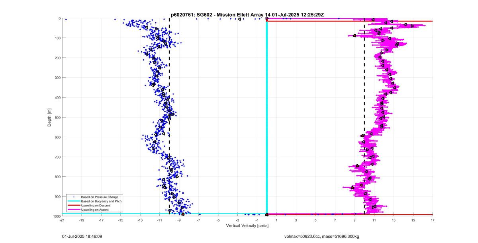478x243 pixels.
Task: Click x-axis tick label '3'
Action: point(296,220)
